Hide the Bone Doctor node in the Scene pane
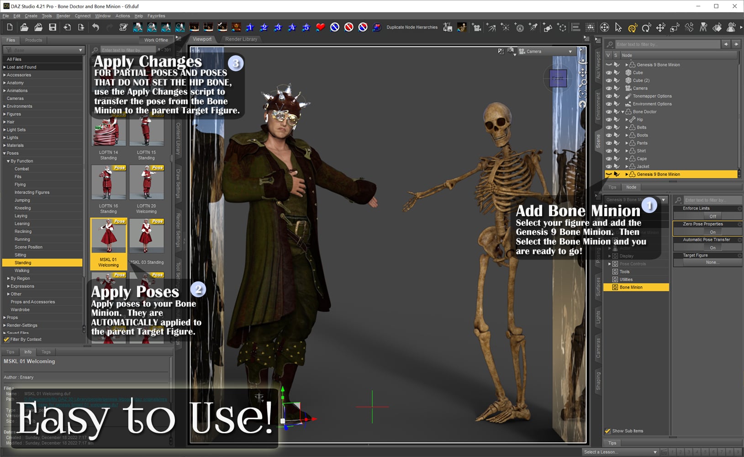Screen dimensions: 744x457 pyautogui.click(x=609, y=112)
